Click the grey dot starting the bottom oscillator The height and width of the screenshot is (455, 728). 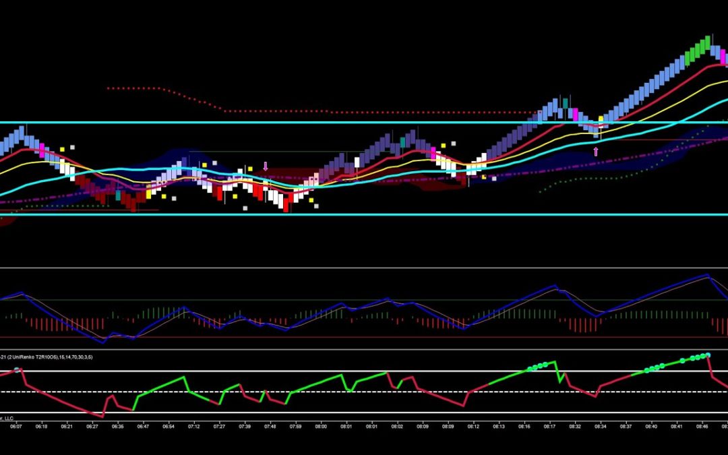[x=17, y=371]
